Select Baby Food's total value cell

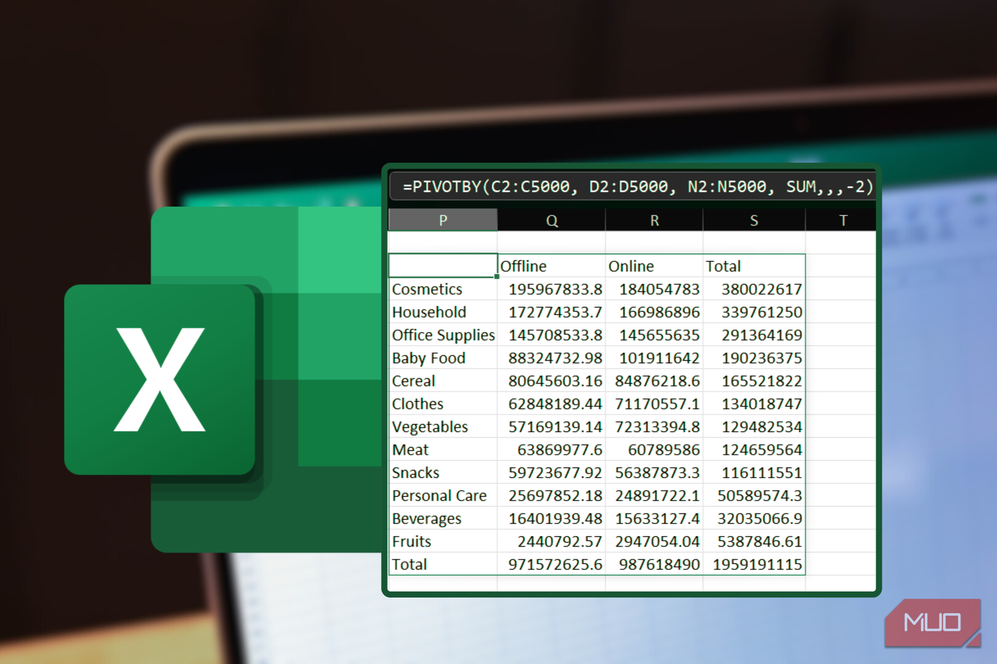click(754, 358)
